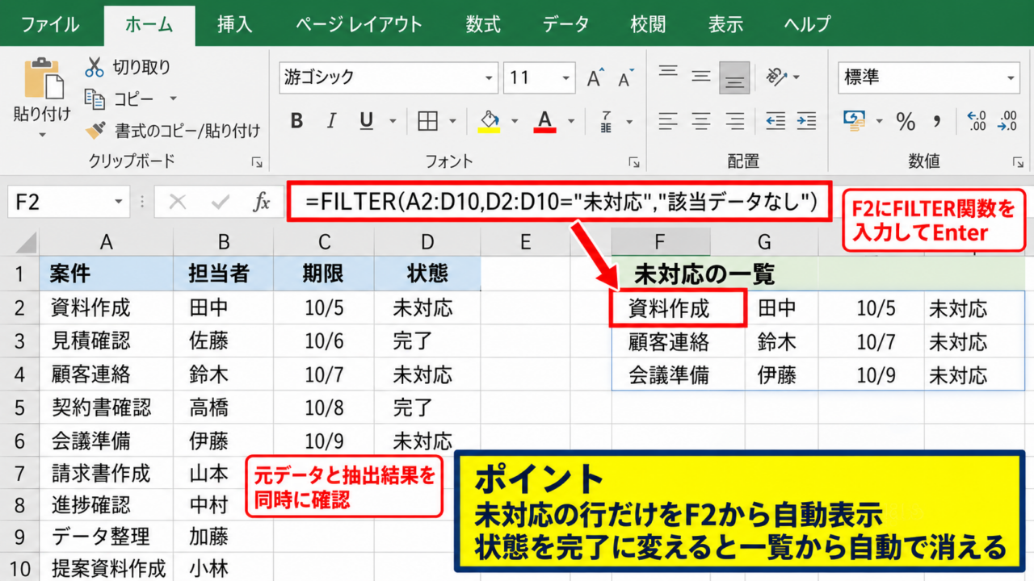Select column header C

point(324,241)
